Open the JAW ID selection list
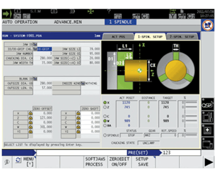This screenshot has width=217, height=177. (x=35, y=44)
